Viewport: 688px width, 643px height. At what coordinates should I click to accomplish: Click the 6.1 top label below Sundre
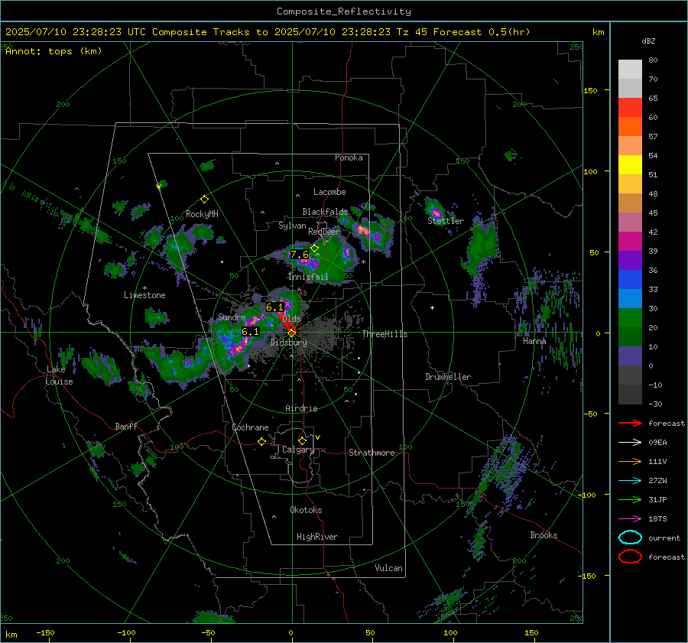251,332
